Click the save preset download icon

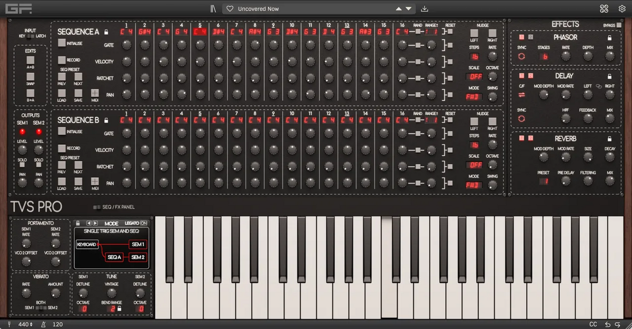[424, 8]
